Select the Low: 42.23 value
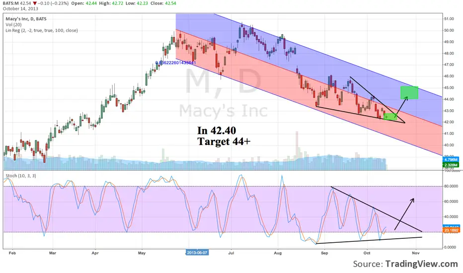The image size is (463, 273). pyautogui.click(x=137, y=3)
